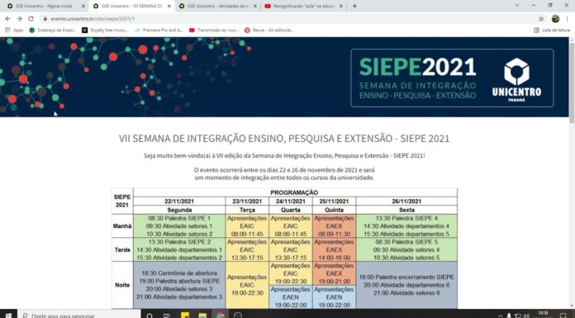Close the VII SEMANA DE tab
Viewport: 575px width, 318px height.
coord(169,7)
